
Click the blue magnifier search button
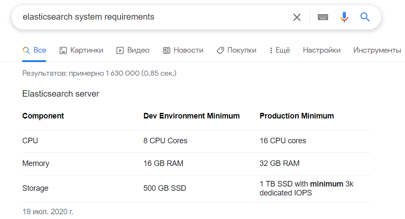[365, 17]
